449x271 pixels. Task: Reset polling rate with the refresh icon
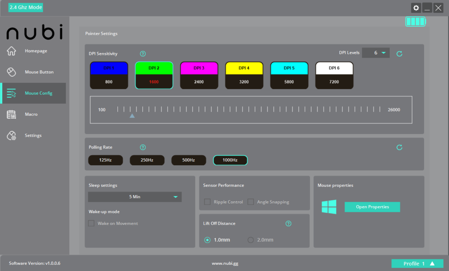coord(399,147)
